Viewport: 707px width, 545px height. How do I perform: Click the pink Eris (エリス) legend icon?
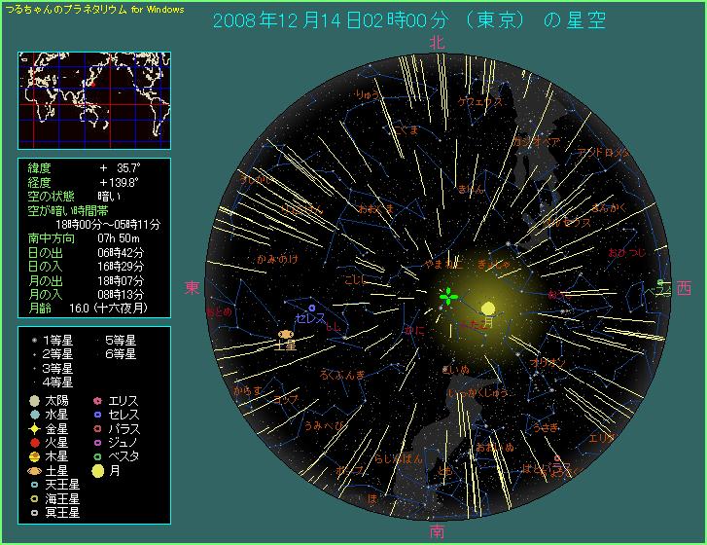point(97,400)
